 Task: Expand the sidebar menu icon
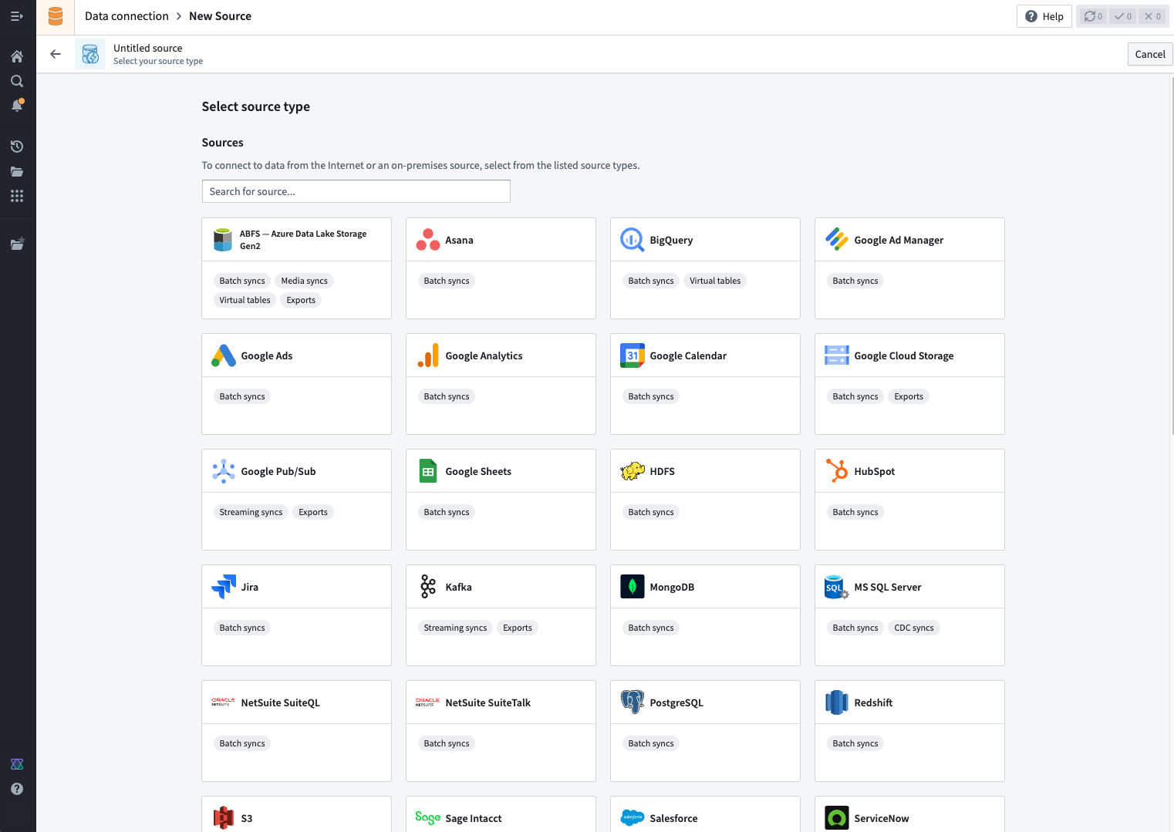coord(17,16)
